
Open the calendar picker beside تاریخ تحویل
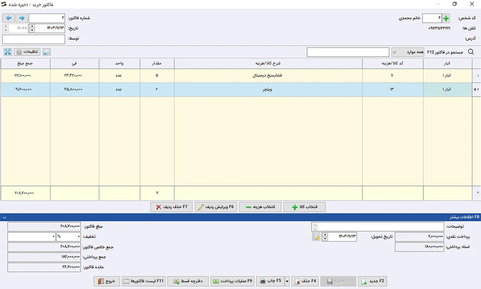tap(316, 237)
